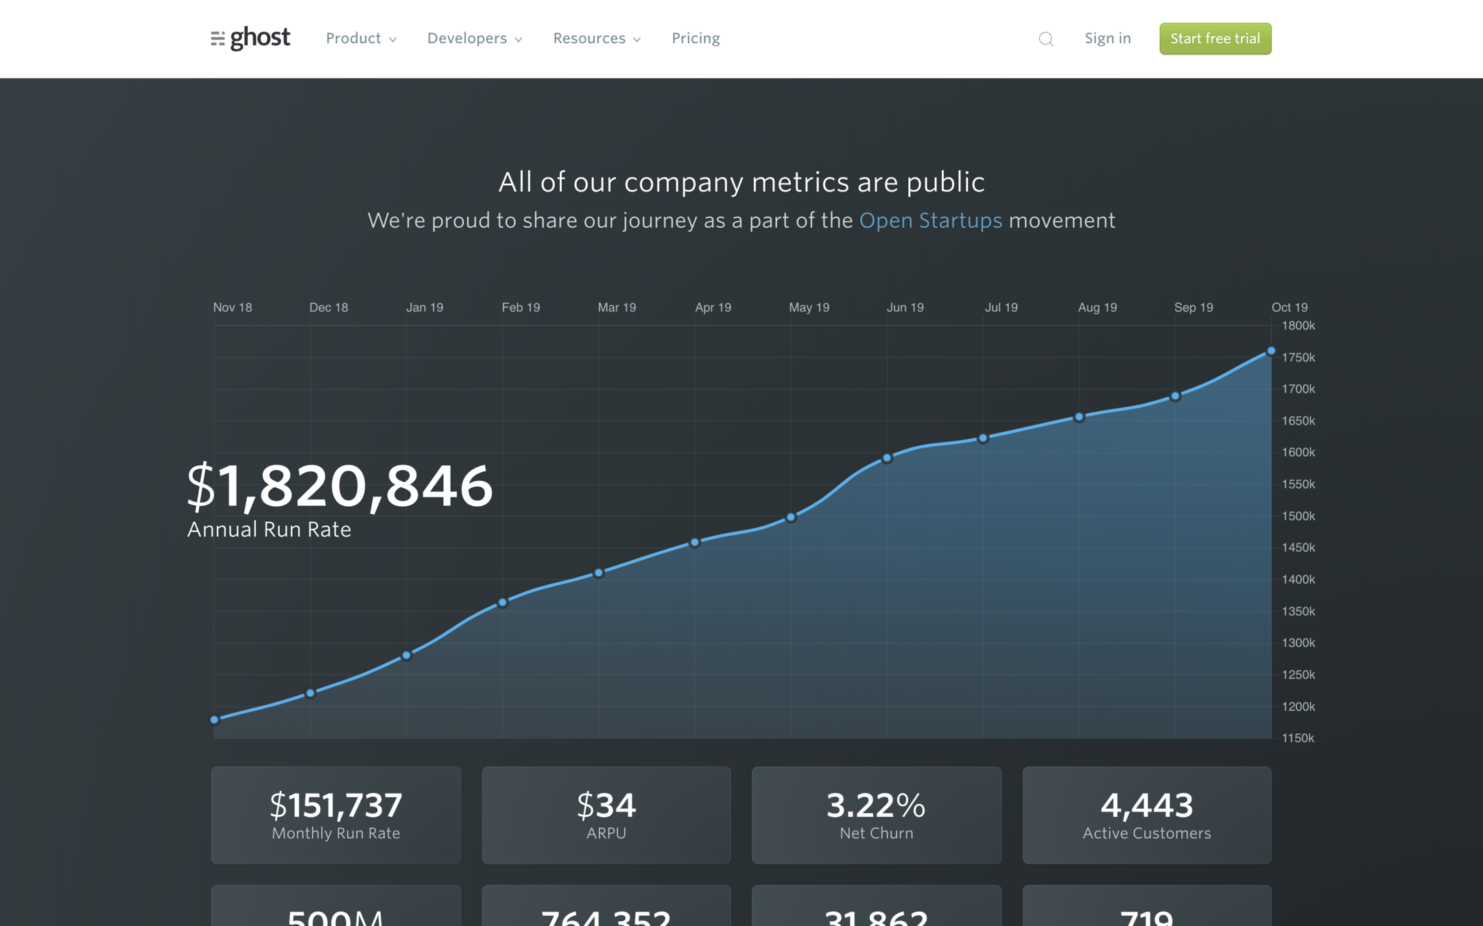Click the Monthly Run Rate card

[336, 815]
